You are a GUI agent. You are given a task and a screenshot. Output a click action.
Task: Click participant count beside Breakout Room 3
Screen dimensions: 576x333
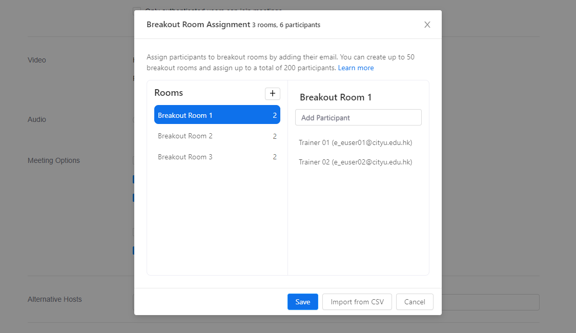(275, 157)
